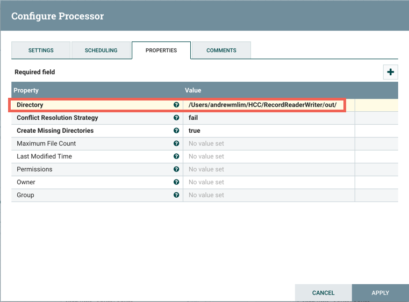Image resolution: width=409 pixels, height=302 pixels.
Task: Set a value for Last Modified Time
Action: [x=269, y=156]
